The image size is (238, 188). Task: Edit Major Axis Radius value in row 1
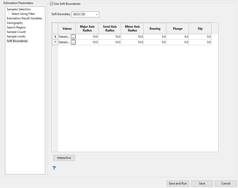pyautogui.click(x=87, y=37)
